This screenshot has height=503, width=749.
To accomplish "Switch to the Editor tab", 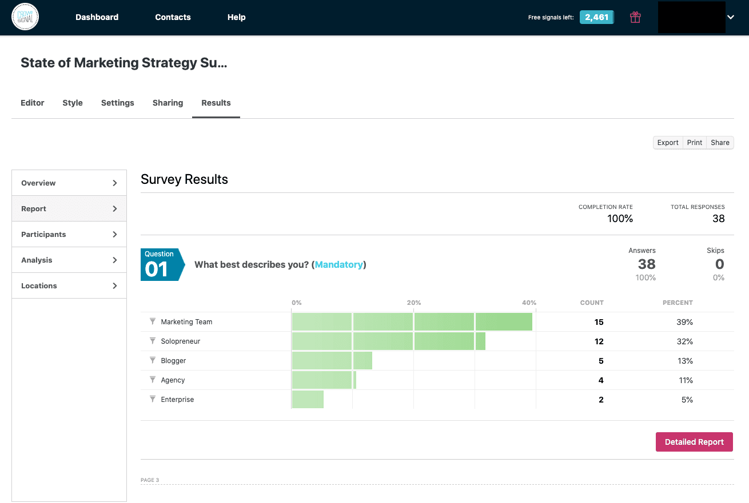I will point(33,103).
